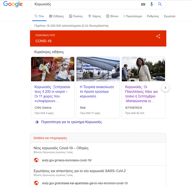Click Εθνικός Οργανισμός Δημόσιας Υγείας under Οδηγίες
Image resolution: width=191 pixels, height=187 pixels.
pyautogui.click(x=53, y=152)
